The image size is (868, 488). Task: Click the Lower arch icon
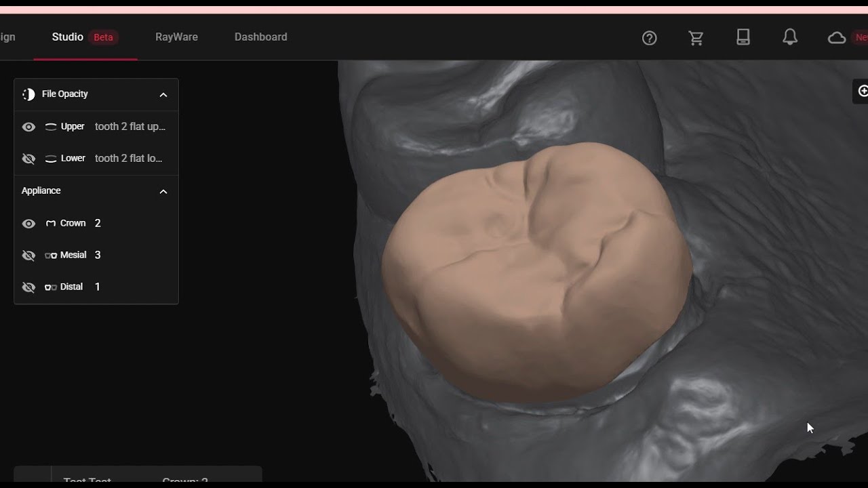(x=51, y=159)
